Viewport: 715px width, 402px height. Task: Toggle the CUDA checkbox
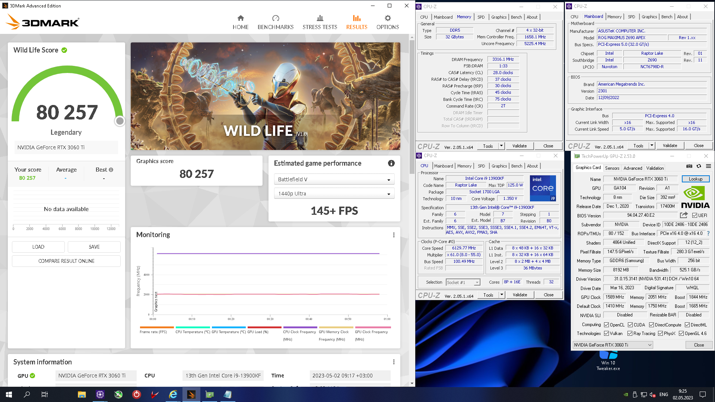coord(630,325)
